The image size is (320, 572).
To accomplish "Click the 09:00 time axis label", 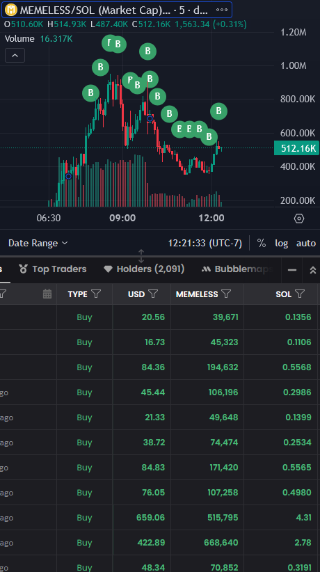I will (x=122, y=218).
